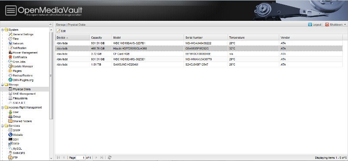Collapse the left navigation panel
This screenshot has width=348, height=161.
coord(50,24)
